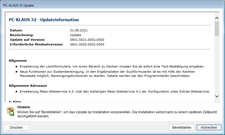Image resolution: width=225 pixels, height=135 pixels.
Task: Select the date value 01.08.2021
Action: click(79, 30)
